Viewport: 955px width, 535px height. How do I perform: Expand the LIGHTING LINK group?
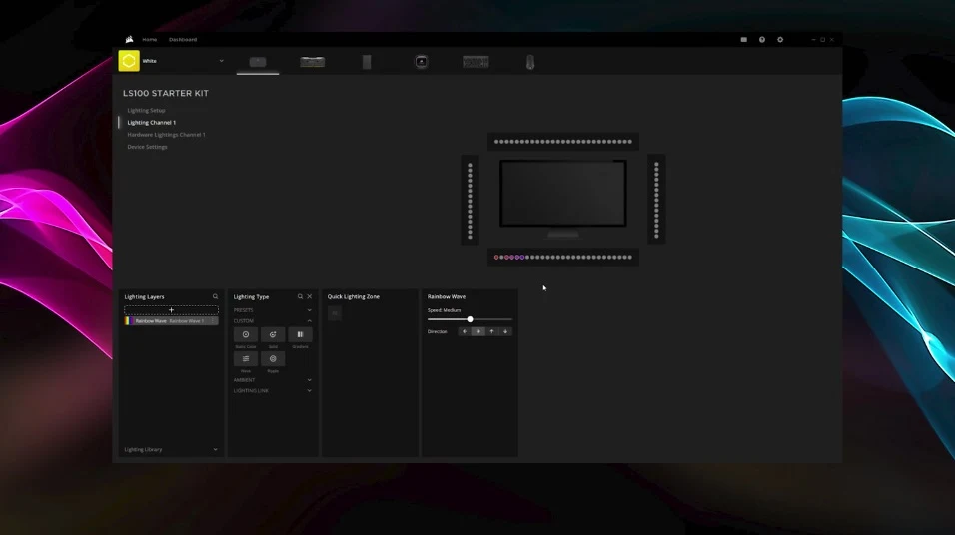(273, 390)
